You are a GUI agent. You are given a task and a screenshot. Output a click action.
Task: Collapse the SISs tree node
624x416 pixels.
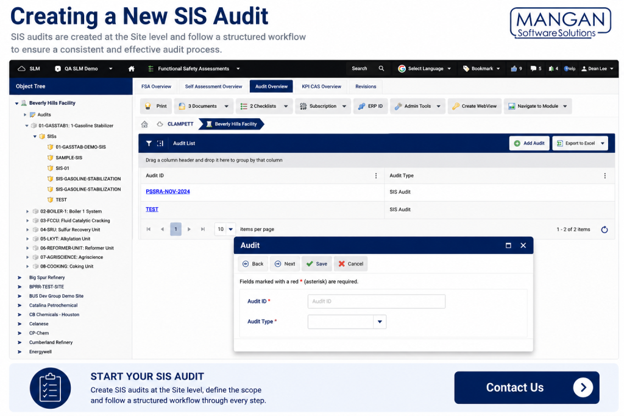click(x=35, y=136)
